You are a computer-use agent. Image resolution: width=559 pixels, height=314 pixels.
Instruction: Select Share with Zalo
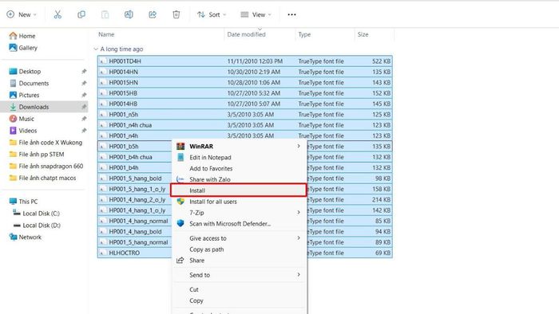pyautogui.click(x=240, y=179)
